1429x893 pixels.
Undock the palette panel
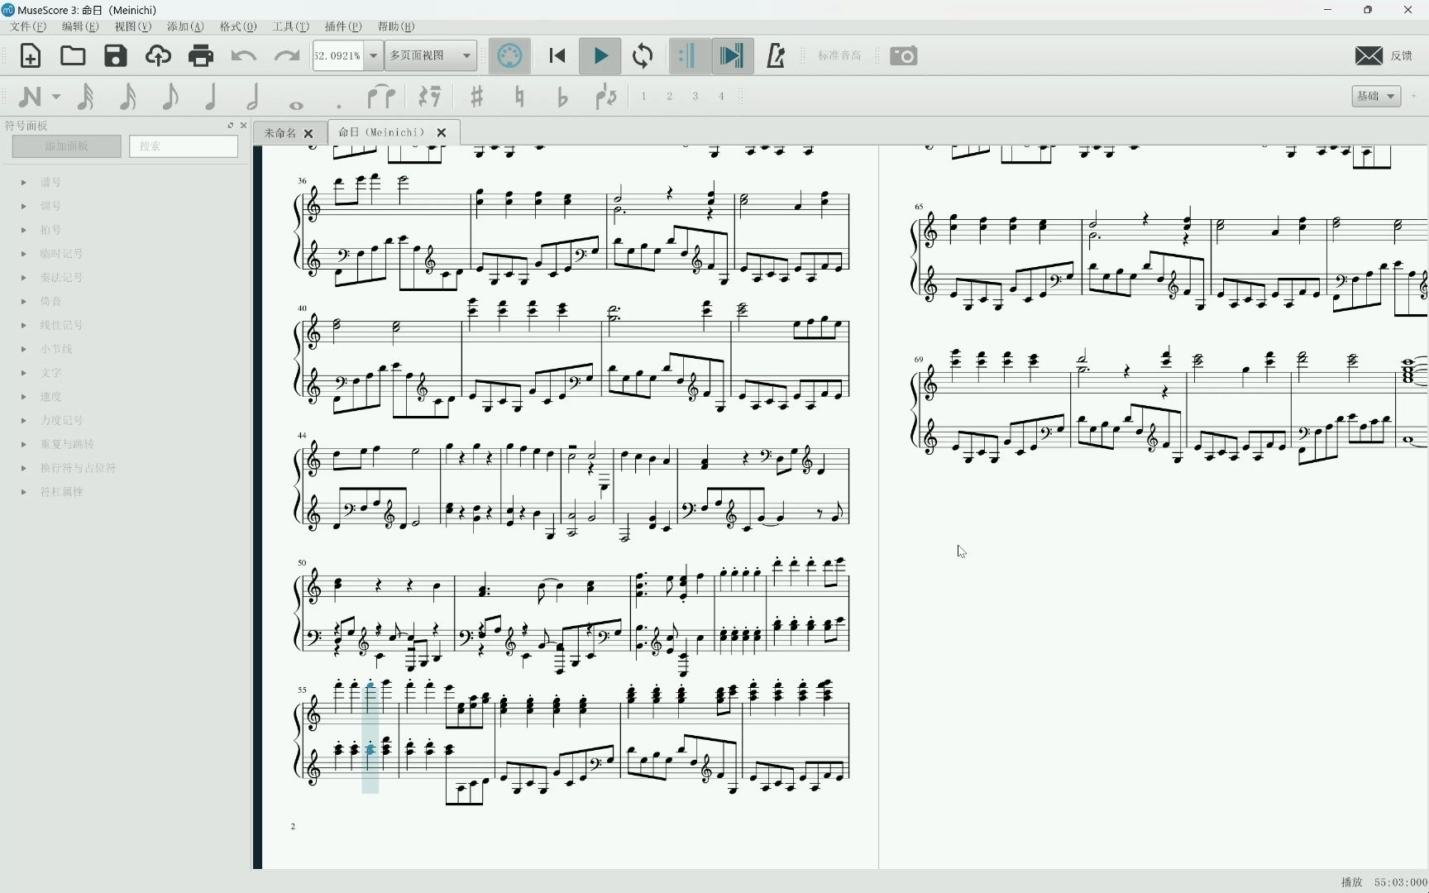click(x=231, y=126)
